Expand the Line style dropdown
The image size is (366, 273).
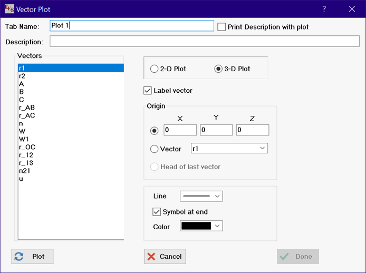(201, 196)
